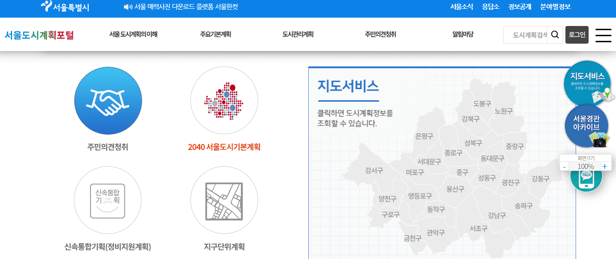Select 금천구 on the map
The image size is (616, 259).
413,238
